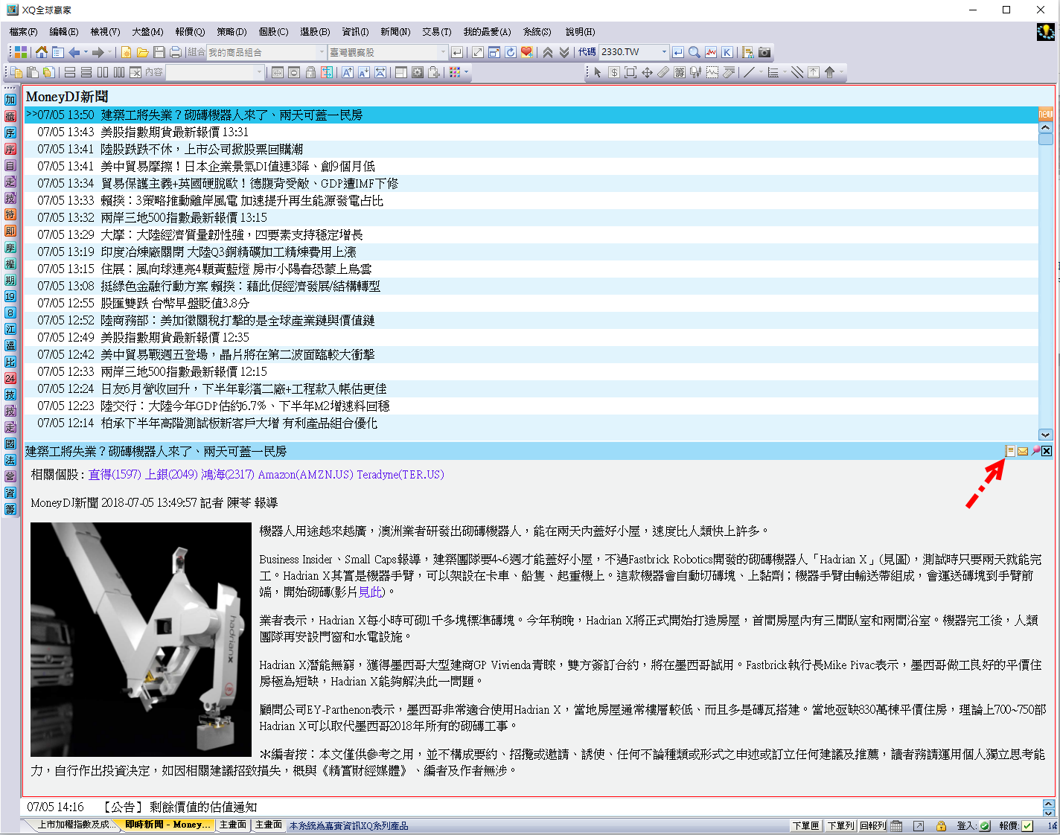The height and width of the screenshot is (835, 1060).
Task: Expand the 我的商品組合 dropdown
Action: tap(322, 52)
